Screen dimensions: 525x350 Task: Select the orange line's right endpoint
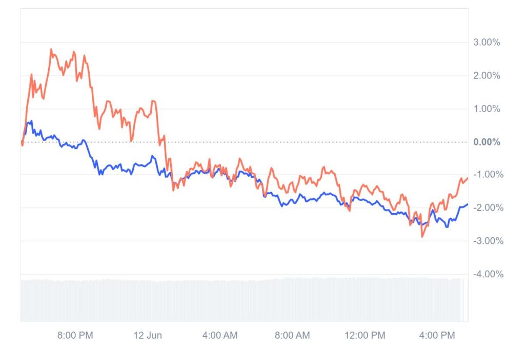[467, 177]
